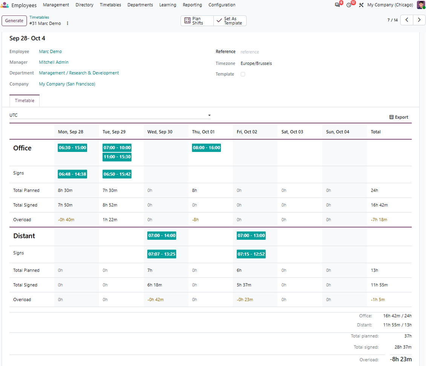Image resolution: width=426 pixels, height=366 pixels.
Task: Select the Timetable tab
Action: coord(25,101)
